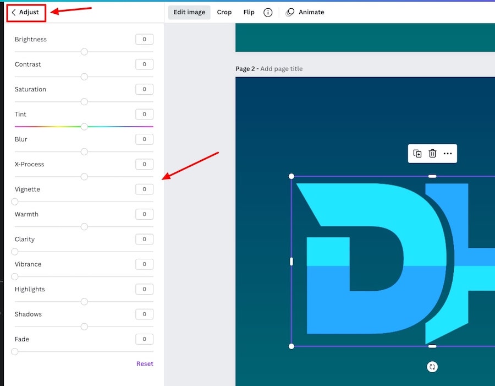The height and width of the screenshot is (386, 495).
Task: Click the back chevron beside Adjust
Action: click(x=14, y=12)
